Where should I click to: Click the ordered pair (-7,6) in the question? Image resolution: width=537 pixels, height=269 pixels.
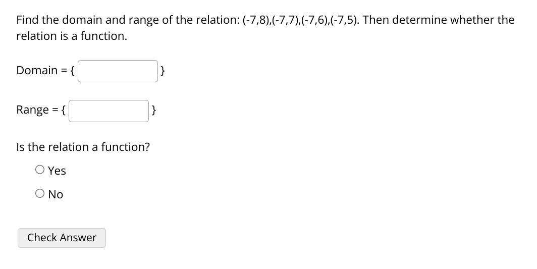(x=315, y=20)
